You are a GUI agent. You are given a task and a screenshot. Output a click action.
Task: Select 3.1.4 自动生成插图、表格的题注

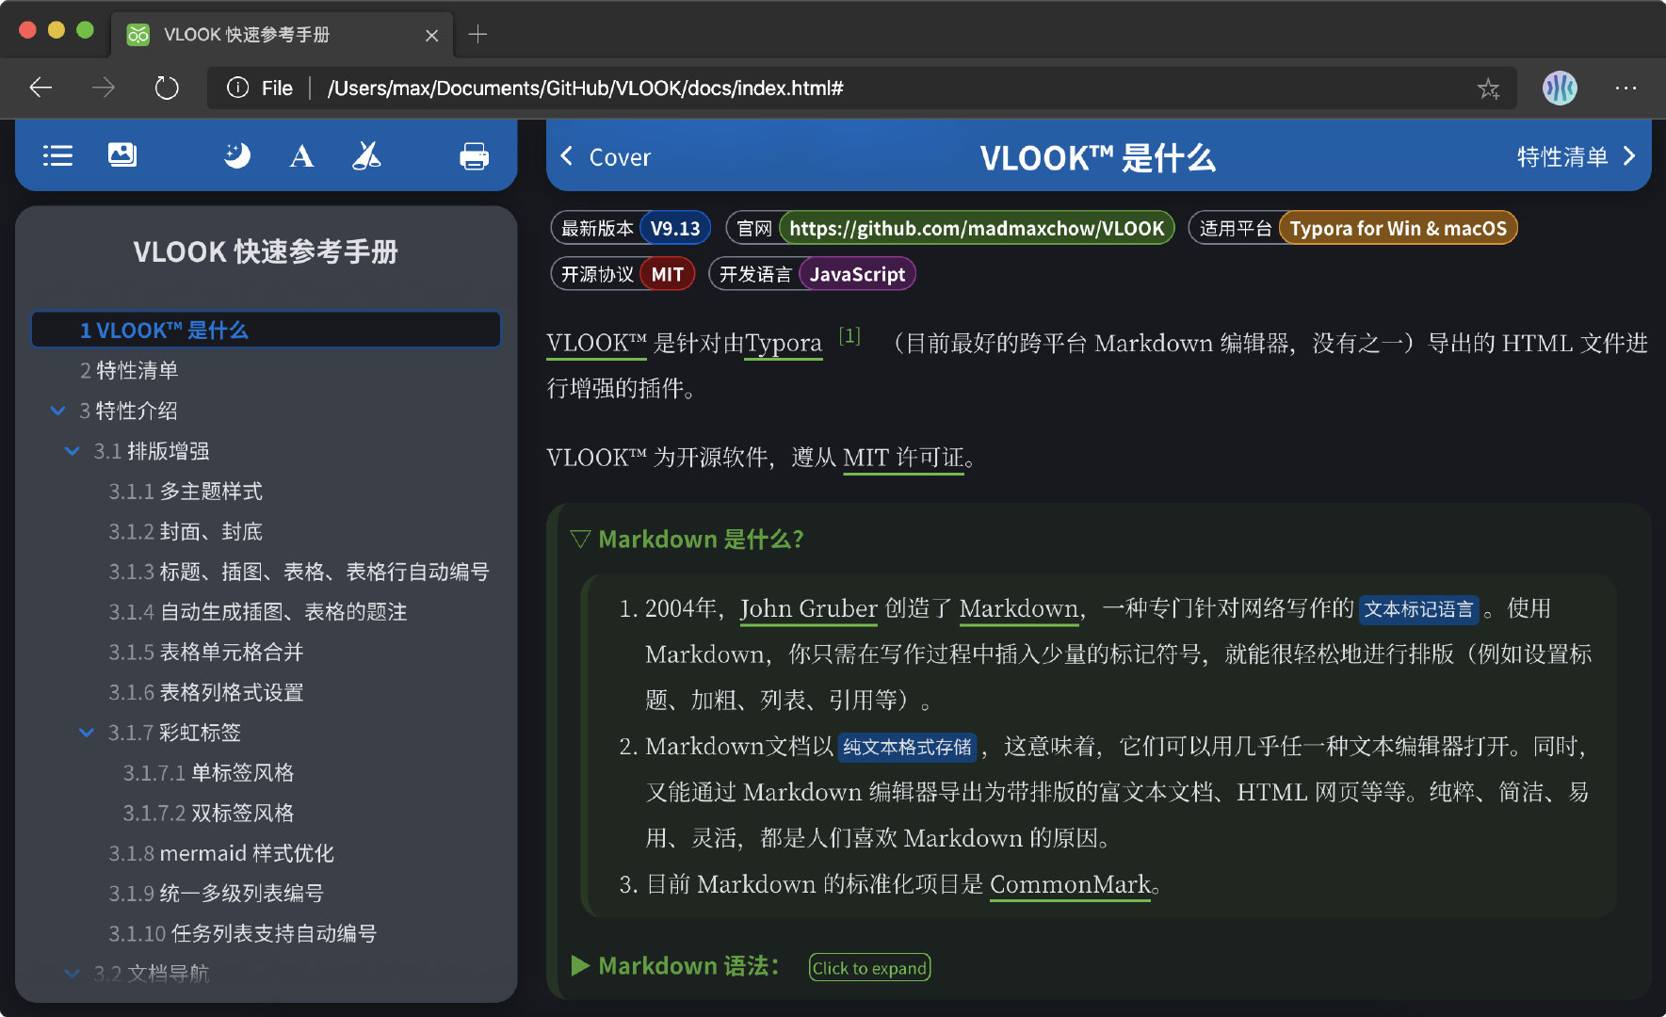point(258,612)
